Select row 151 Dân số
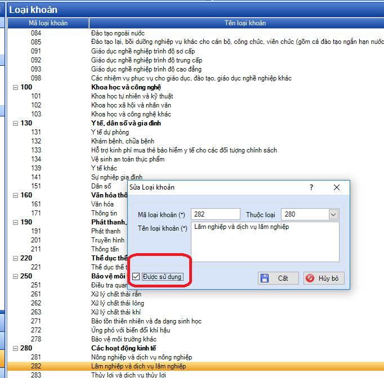 [68, 186]
